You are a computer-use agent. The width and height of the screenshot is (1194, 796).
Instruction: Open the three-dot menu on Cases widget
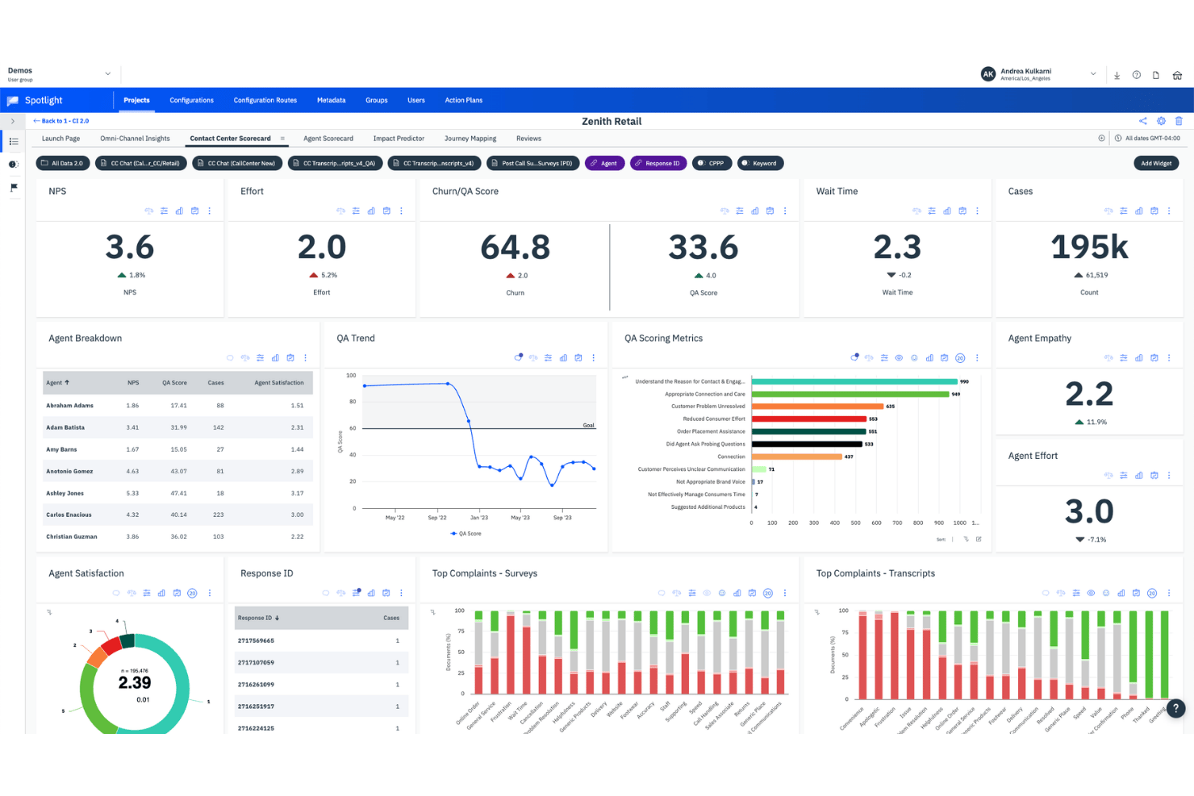pos(1169,211)
